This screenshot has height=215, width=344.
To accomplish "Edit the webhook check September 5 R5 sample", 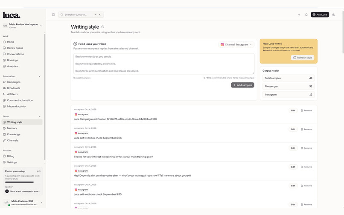I will tap(293, 186).
